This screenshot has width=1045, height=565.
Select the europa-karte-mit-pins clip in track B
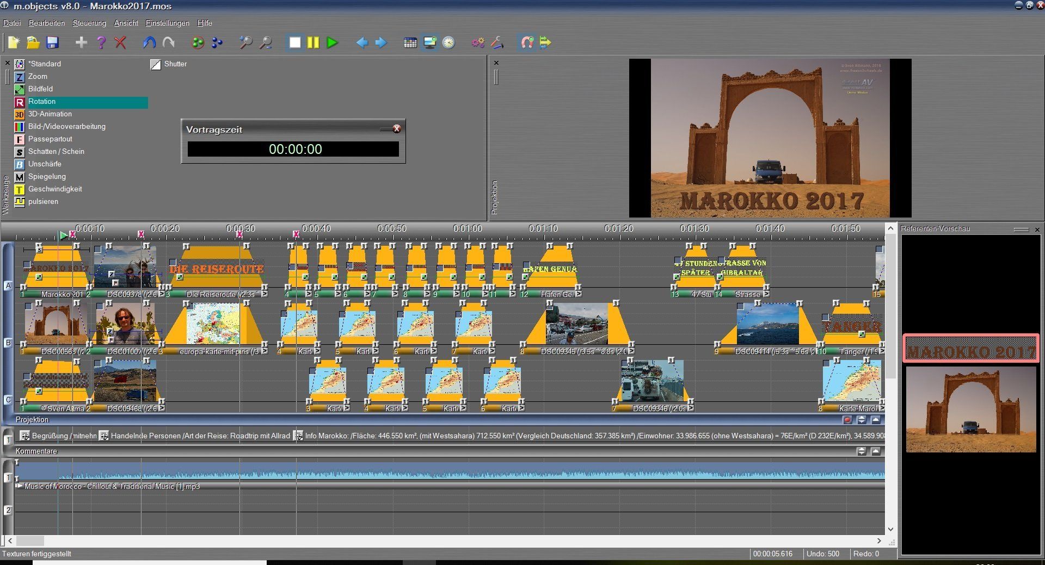(x=214, y=326)
